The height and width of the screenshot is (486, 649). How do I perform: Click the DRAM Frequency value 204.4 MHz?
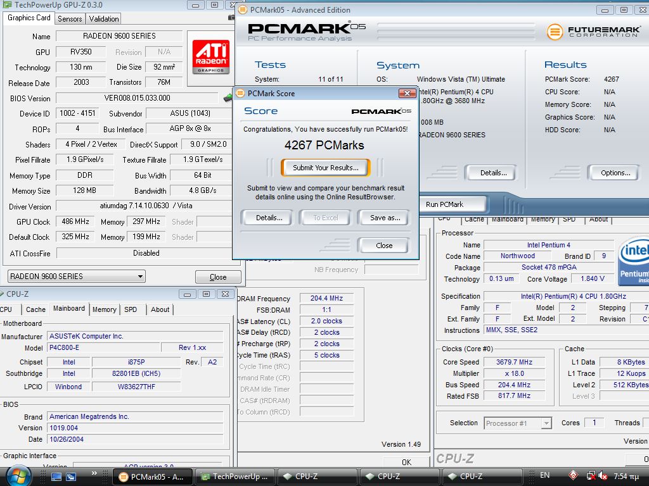[326, 299]
